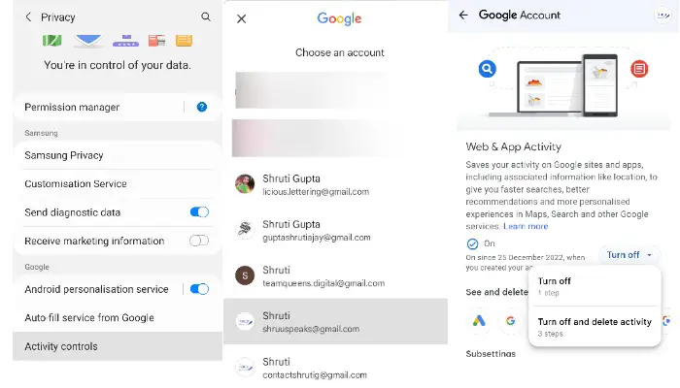Open search in Privacy settings
Viewport: 680px width, 388px height.
pos(206,16)
